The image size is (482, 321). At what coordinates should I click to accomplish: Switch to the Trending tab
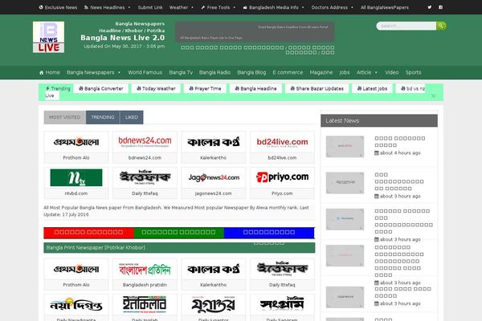(103, 117)
